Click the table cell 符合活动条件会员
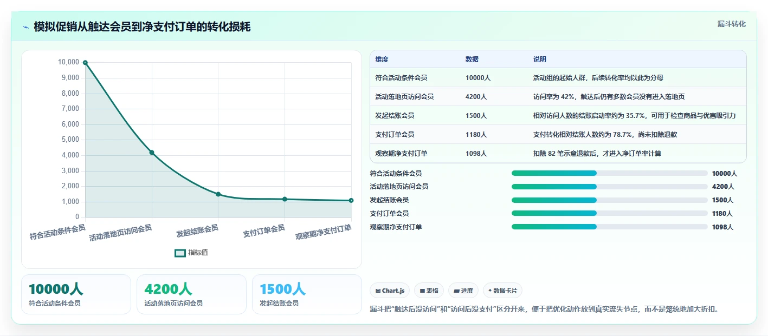768x336 pixels. (401, 78)
